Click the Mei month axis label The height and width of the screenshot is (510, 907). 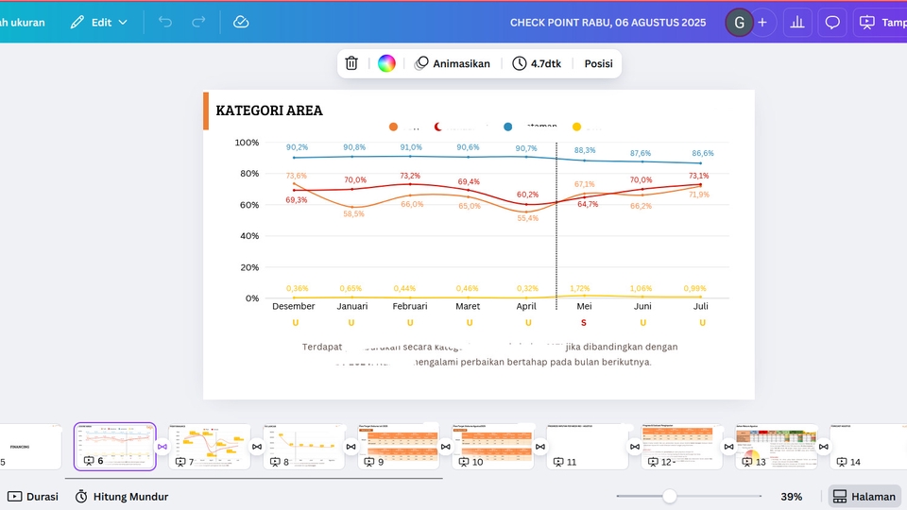point(584,306)
